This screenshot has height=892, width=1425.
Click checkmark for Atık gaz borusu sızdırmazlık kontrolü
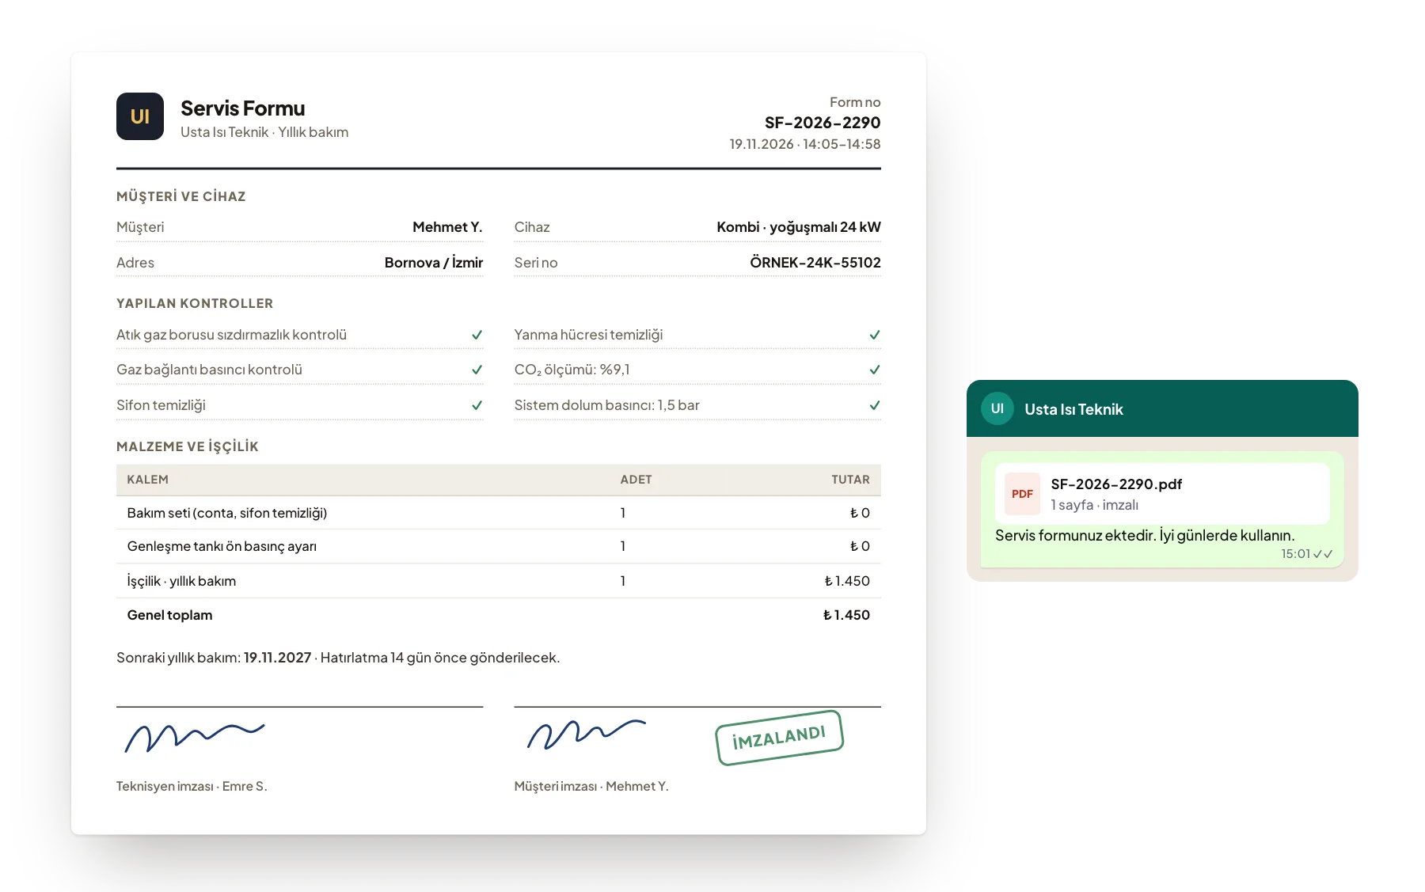(477, 335)
